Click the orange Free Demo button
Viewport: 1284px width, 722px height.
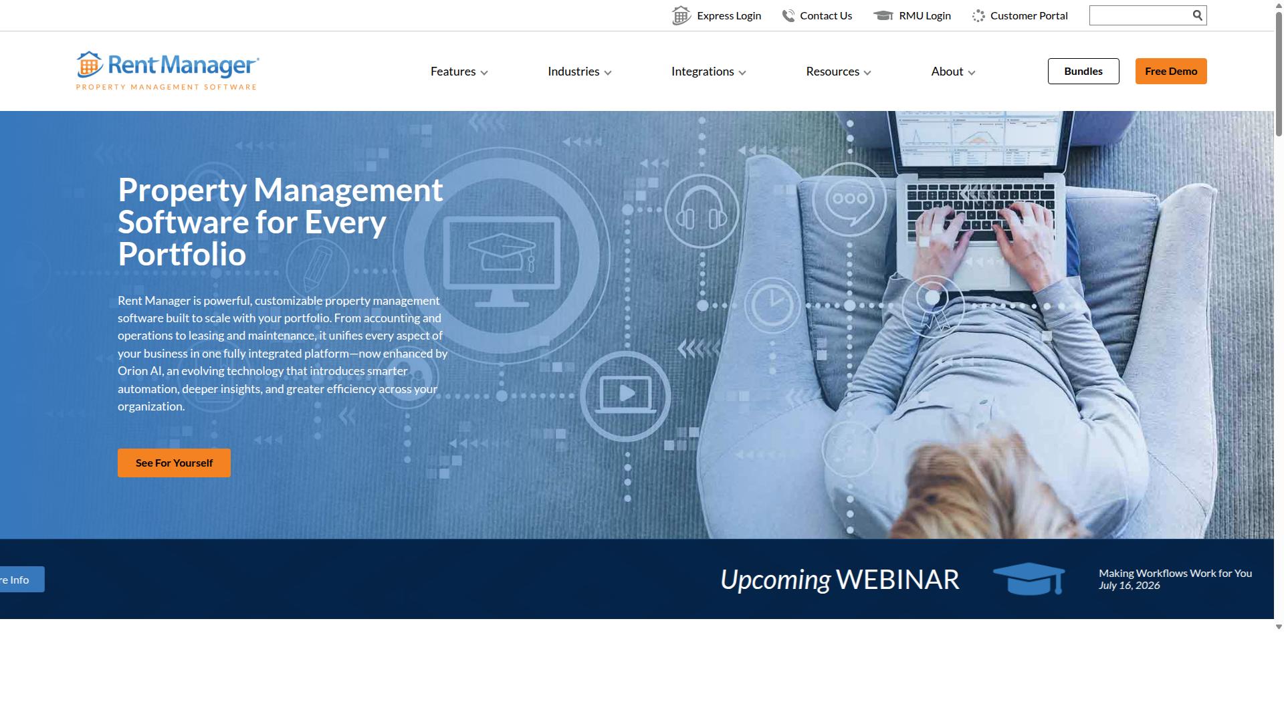1171,71
